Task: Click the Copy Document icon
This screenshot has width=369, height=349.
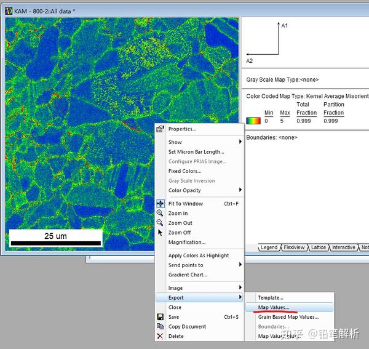Action: (x=161, y=326)
